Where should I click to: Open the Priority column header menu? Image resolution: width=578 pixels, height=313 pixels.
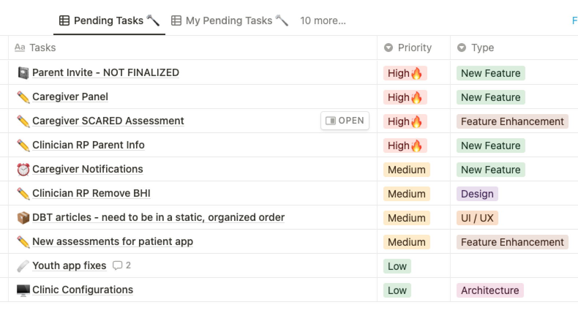click(x=408, y=48)
